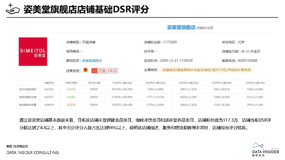Click the green 0.63% comparison value
This screenshot has height=160, width=285.
[71, 89]
